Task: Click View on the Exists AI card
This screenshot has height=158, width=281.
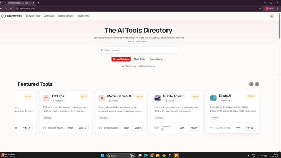Action: 238,127
